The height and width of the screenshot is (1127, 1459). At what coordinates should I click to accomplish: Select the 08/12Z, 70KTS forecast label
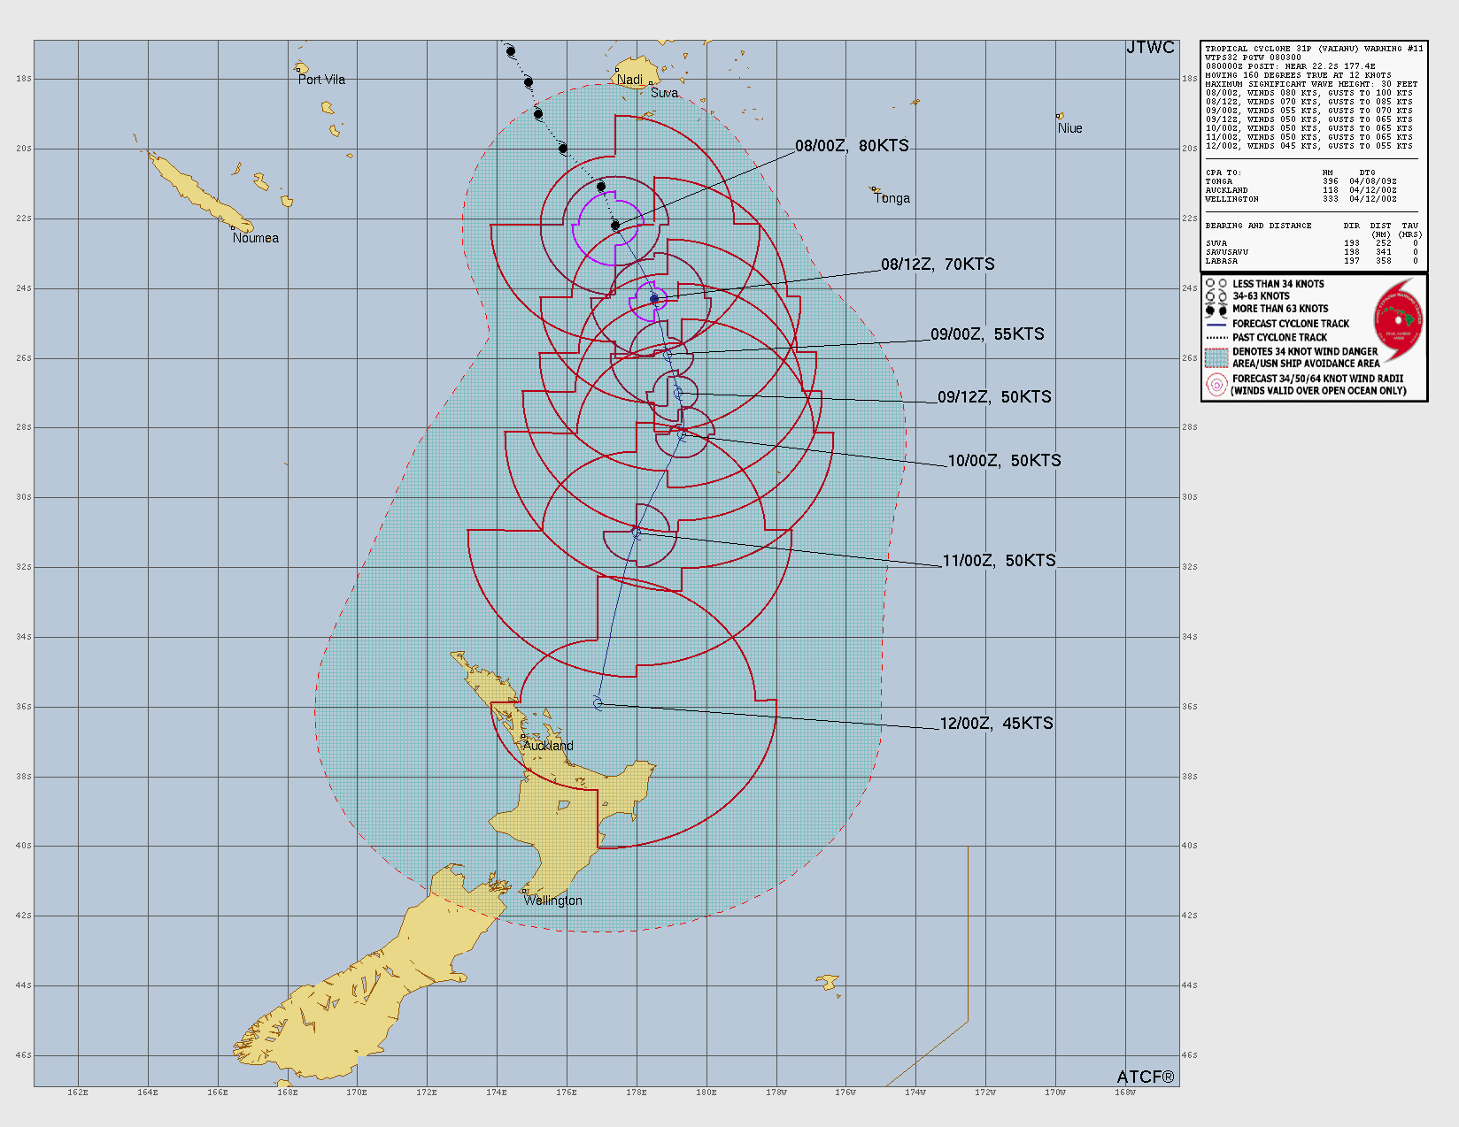tap(938, 264)
